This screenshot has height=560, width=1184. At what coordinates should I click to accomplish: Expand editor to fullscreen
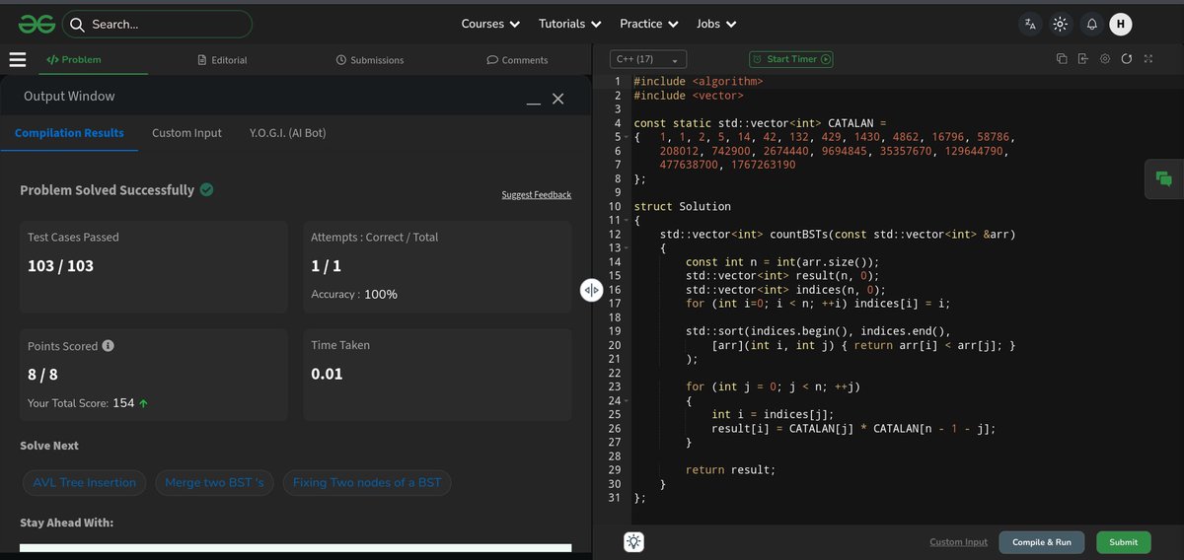(x=1147, y=59)
